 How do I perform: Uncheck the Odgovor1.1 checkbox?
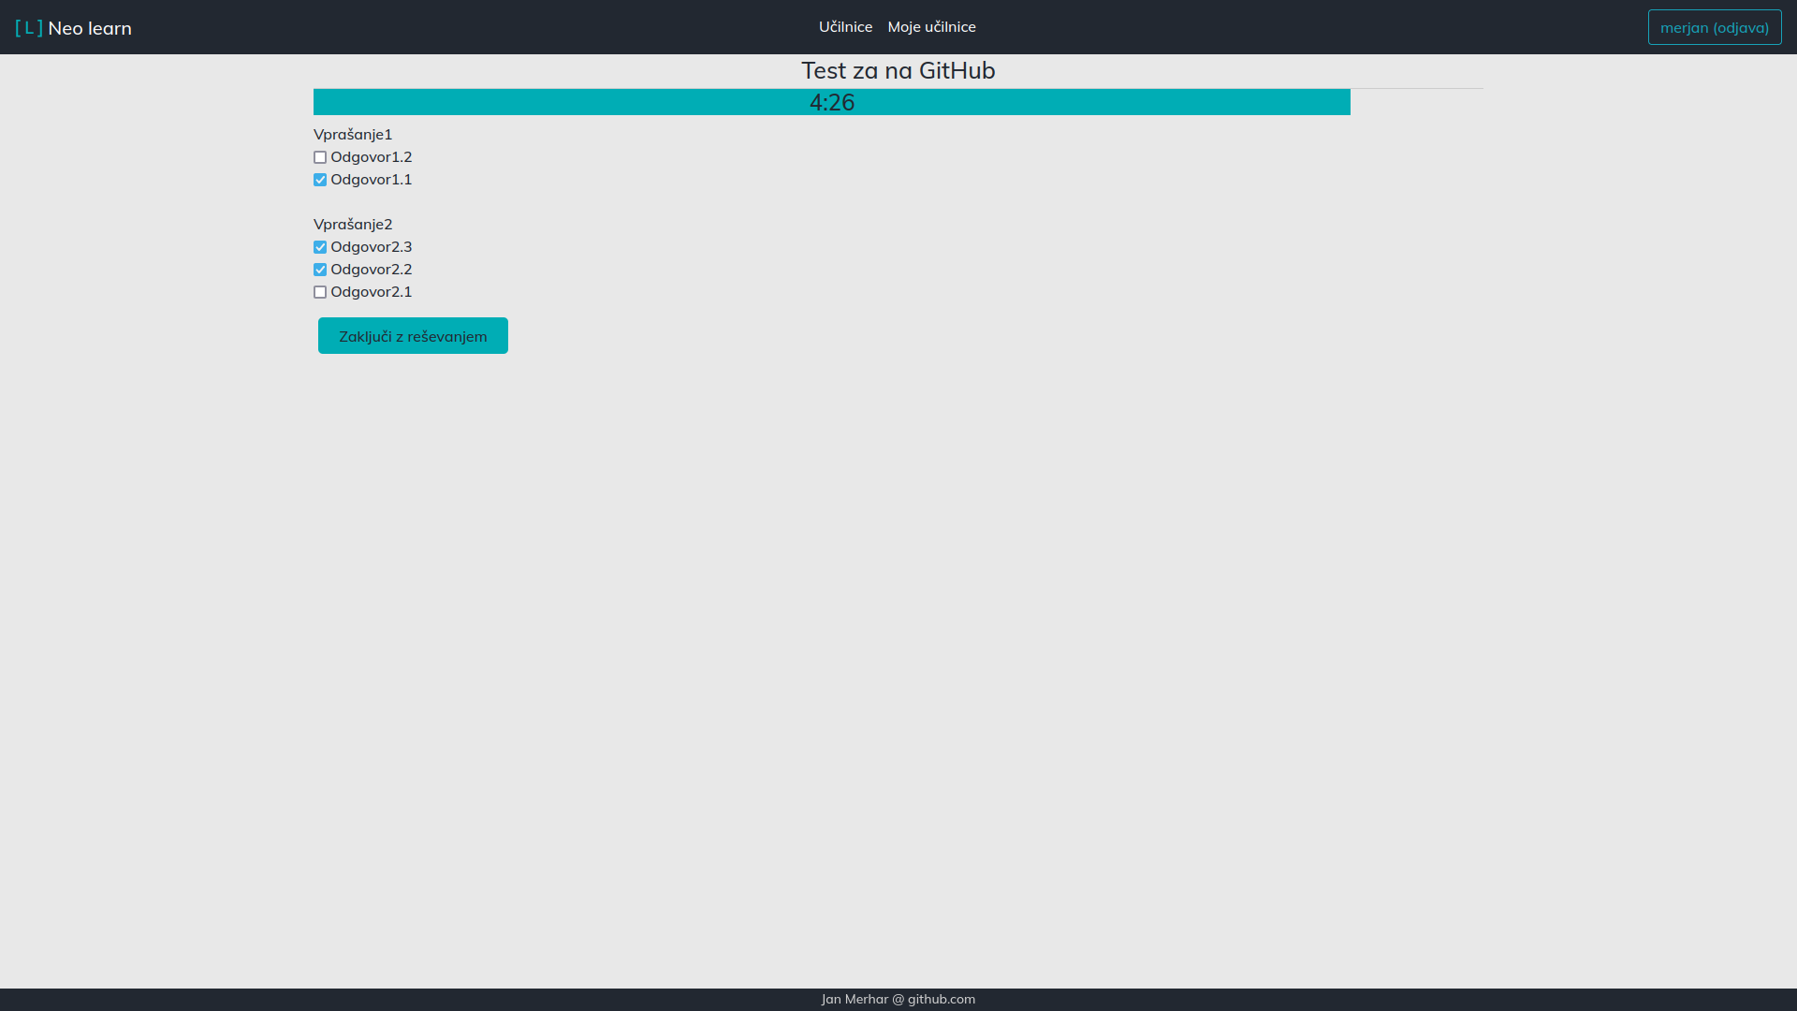click(320, 180)
